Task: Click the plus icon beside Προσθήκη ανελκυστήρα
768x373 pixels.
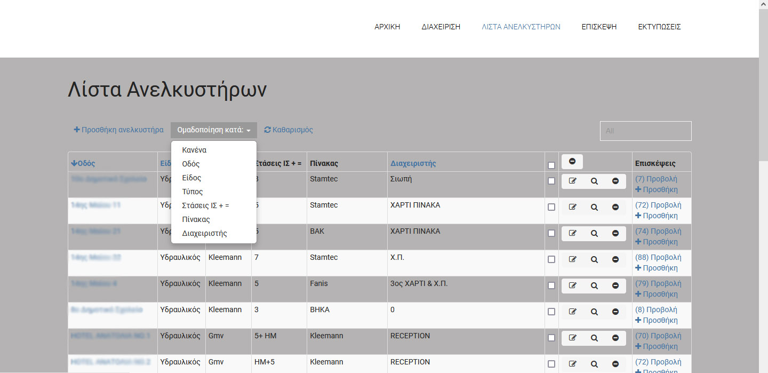Action: click(77, 130)
